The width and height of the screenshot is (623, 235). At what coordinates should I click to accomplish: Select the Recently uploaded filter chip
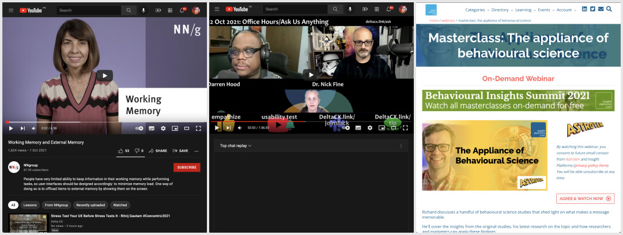90,205
